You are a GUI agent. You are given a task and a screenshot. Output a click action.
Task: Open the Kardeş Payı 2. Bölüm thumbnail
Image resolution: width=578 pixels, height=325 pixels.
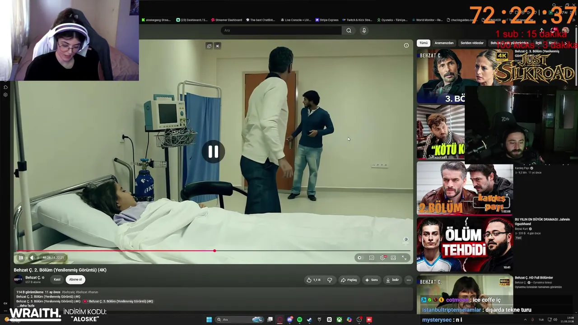[x=465, y=188]
